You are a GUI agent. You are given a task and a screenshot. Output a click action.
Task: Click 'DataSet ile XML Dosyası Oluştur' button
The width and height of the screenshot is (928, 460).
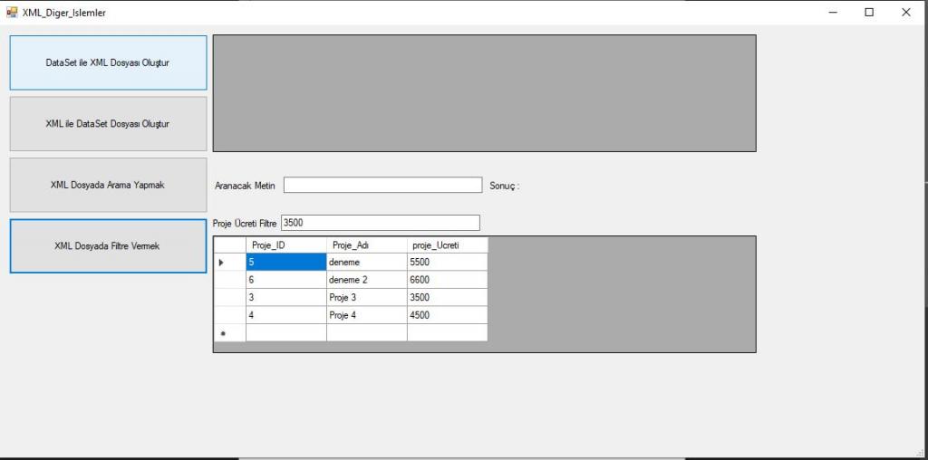(x=109, y=62)
